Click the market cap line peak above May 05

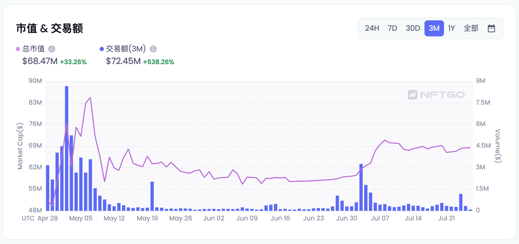[90, 98]
